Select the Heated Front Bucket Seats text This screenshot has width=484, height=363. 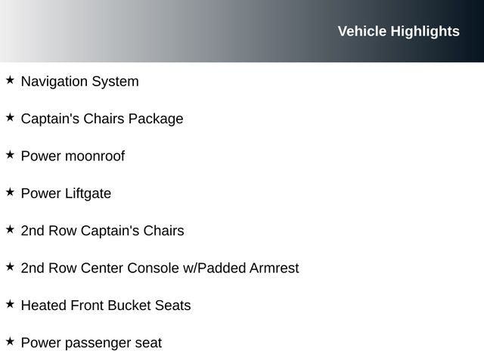[106, 306]
